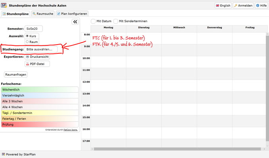Open the Anmelden login button
Viewport: 269px width, 158px height.
coord(243,6)
